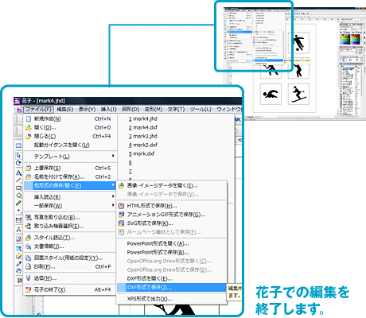Viewport: 366px width, 318px height.
Task: Open the 文字(T) menu
Action: [x=176, y=110]
